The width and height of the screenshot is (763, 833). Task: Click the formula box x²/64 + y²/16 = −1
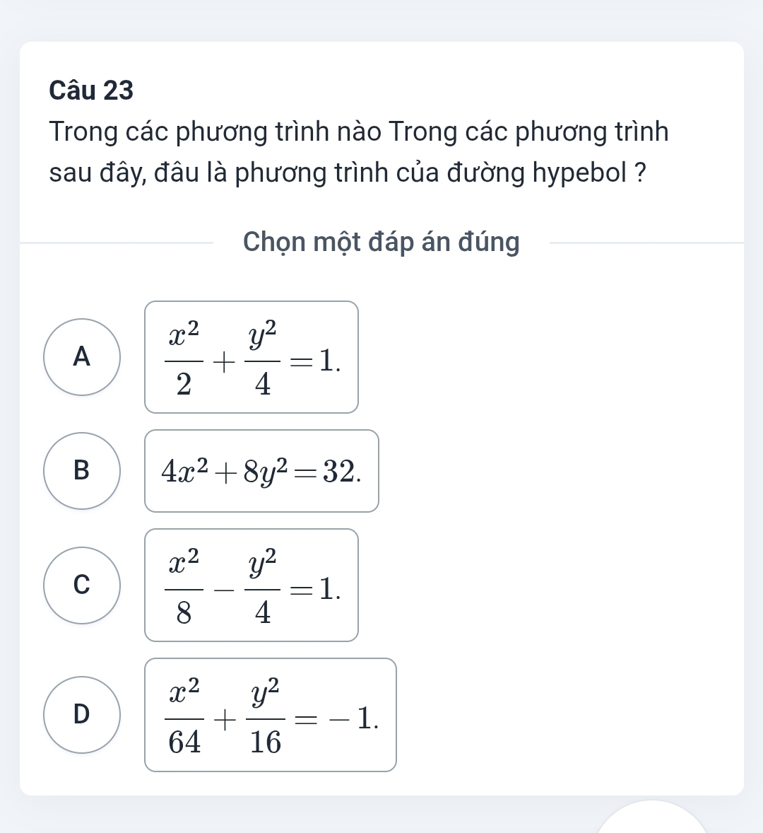coord(271,714)
